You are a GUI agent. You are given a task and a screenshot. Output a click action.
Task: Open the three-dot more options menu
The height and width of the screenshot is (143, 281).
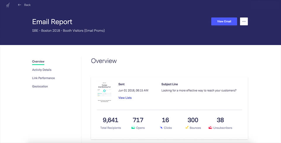[x=244, y=21]
